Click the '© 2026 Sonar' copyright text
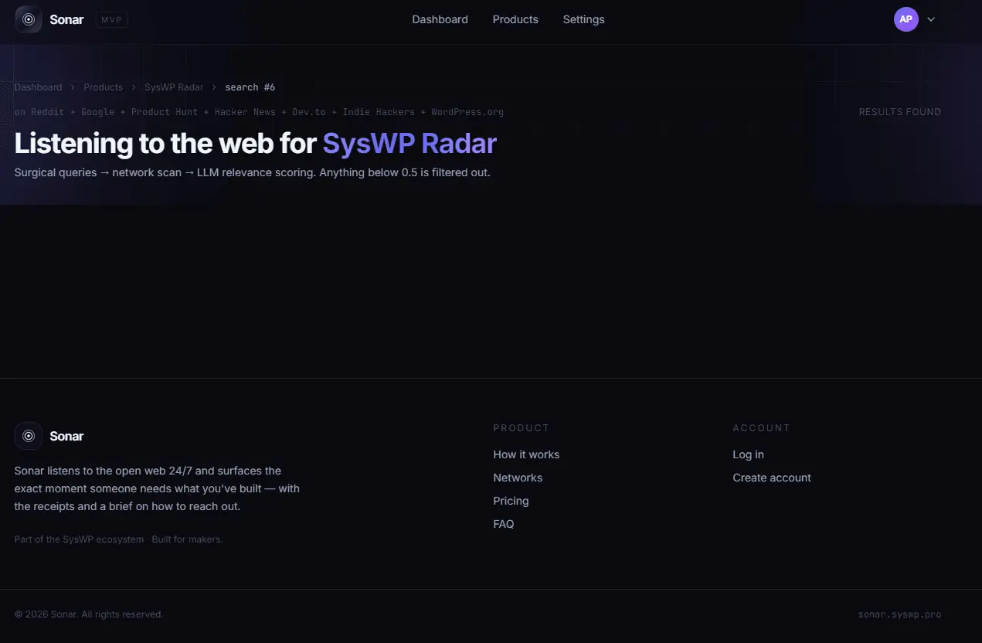The image size is (982, 643). point(89,614)
